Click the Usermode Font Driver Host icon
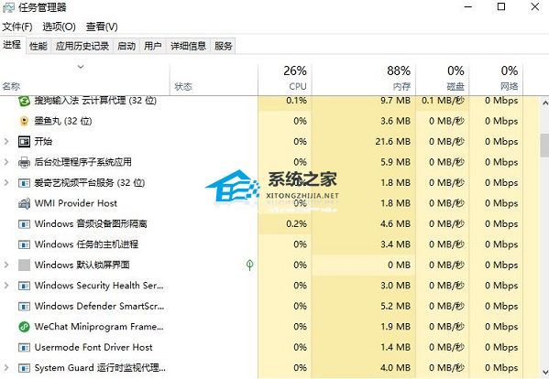The height and width of the screenshot is (379, 549). tap(24, 348)
